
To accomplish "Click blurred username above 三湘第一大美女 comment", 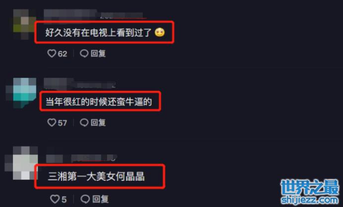I will (82, 158).
